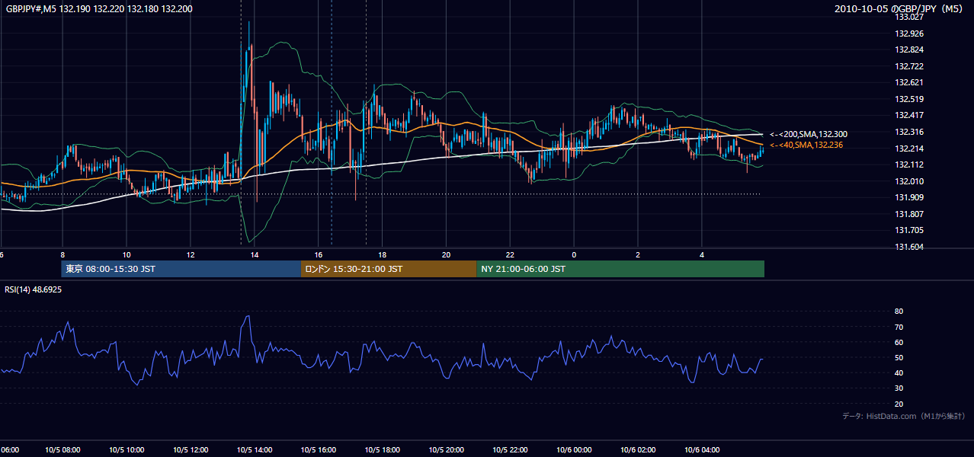Image resolution: width=974 pixels, height=457 pixels.
Task: Click the 40 SMA label showing 132.236
Action: point(806,145)
